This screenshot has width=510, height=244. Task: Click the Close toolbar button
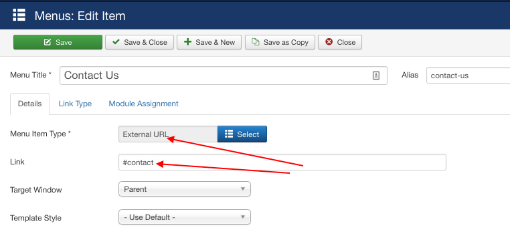340,42
